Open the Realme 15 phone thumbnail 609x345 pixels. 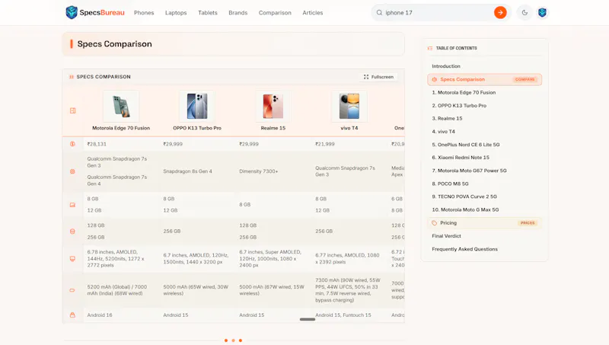(x=273, y=106)
